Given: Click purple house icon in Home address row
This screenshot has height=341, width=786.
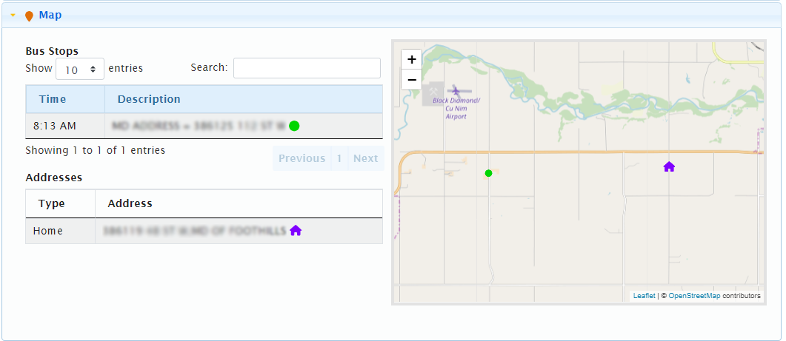Looking at the screenshot, I should pyautogui.click(x=296, y=231).
